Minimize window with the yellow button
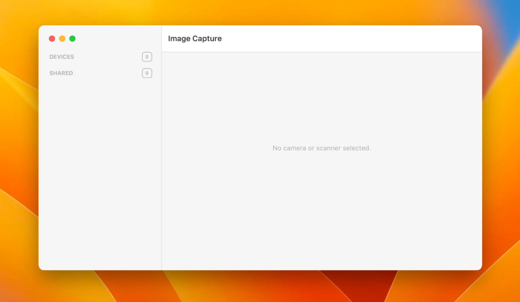Image resolution: width=520 pixels, height=302 pixels. click(62, 39)
